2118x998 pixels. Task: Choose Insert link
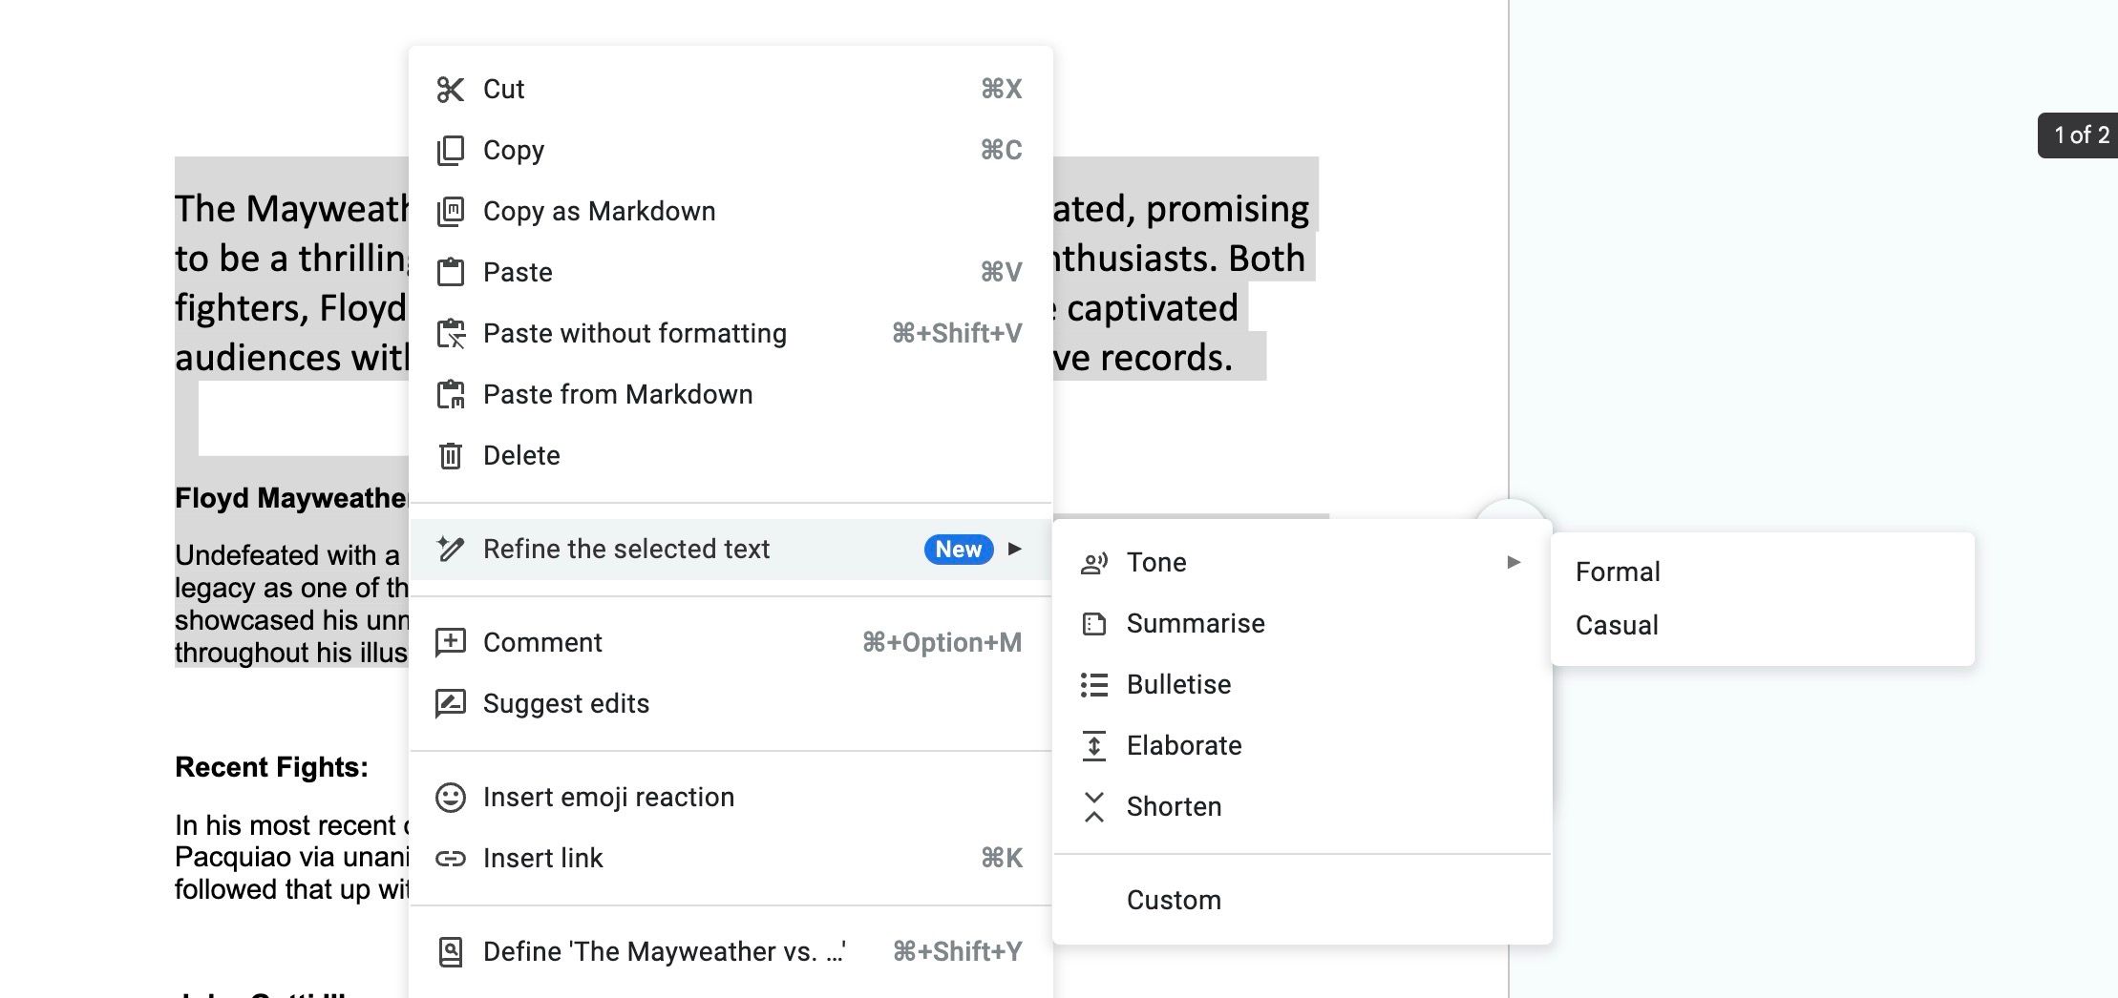coord(731,858)
